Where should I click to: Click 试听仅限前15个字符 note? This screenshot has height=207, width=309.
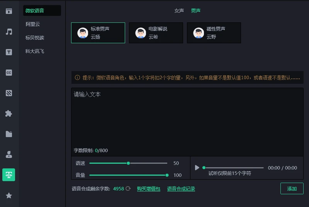pyautogui.click(x=230, y=173)
